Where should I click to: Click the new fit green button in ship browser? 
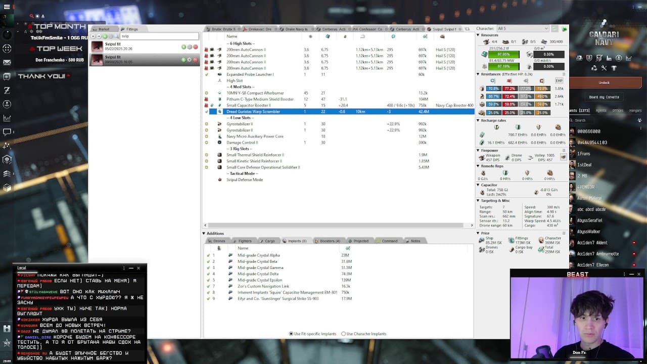[105, 36]
